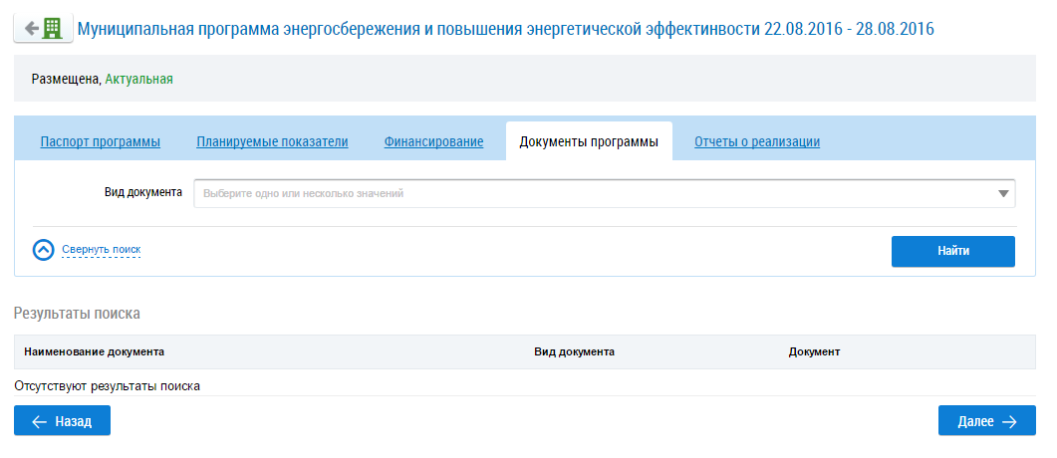1057x458 pixels.
Task: Click the Наименование документа column header
Action: [x=94, y=351]
